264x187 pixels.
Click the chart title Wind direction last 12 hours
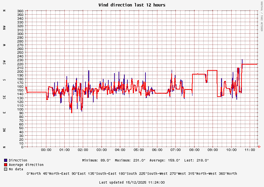pos(132,5)
